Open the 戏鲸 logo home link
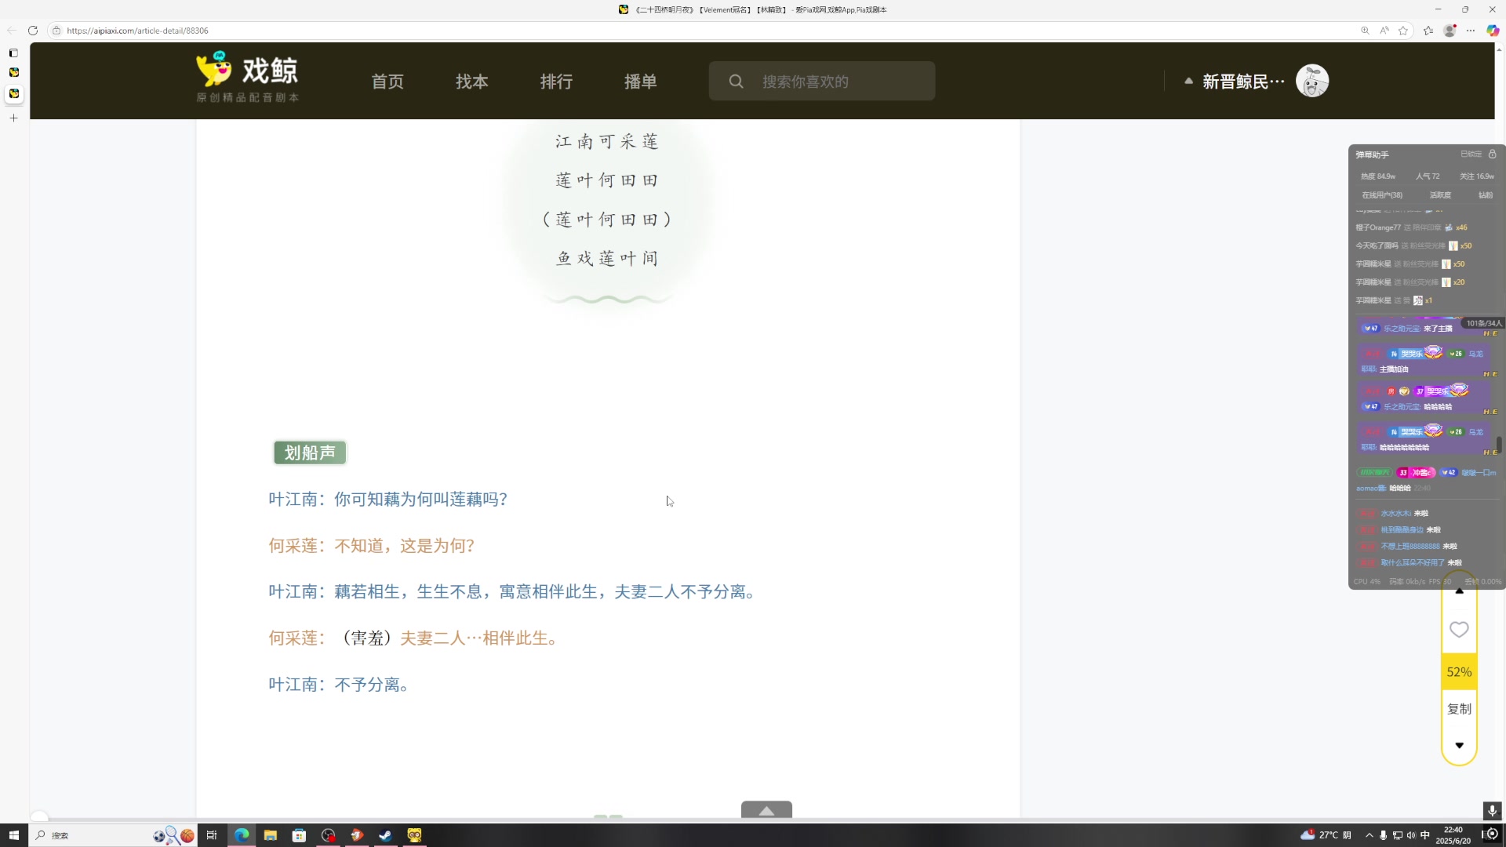The width and height of the screenshot is (1506, 847). tap(247, 78)
